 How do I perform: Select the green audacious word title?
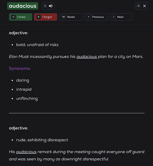click(x=23, y=6)
